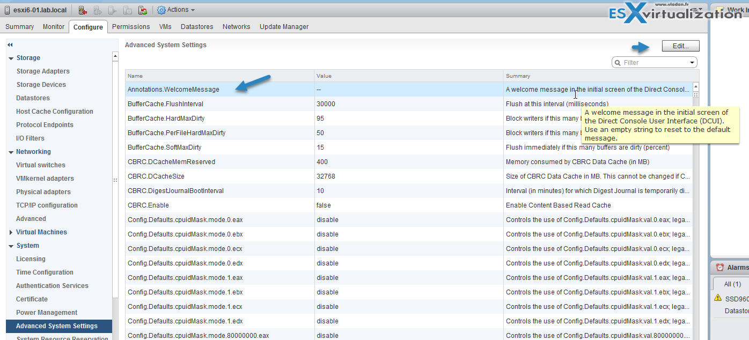
Task: Select the BufferCache.FlushInterval row
Action: [220, 104]
